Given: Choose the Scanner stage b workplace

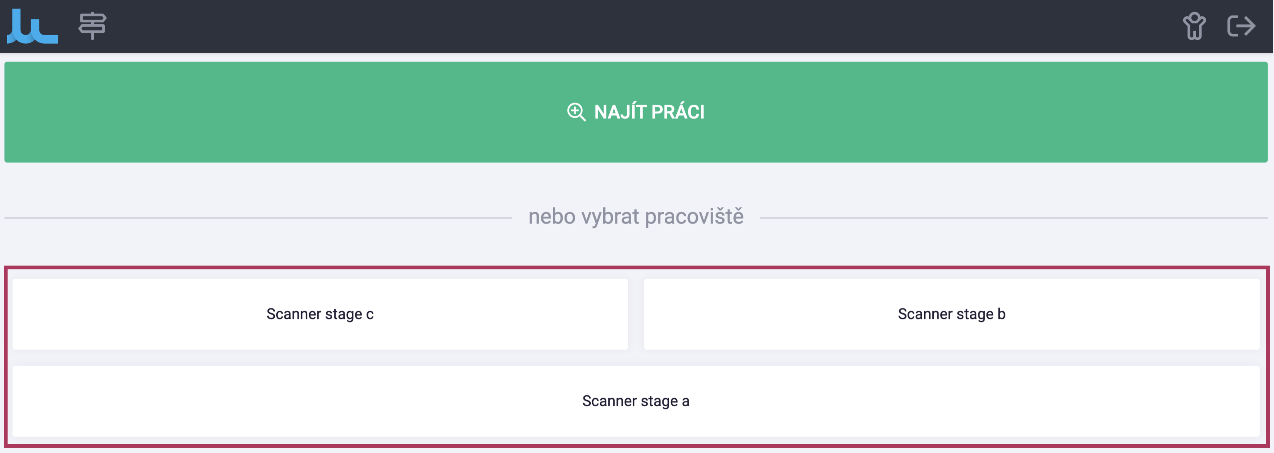Looking at the screenshot, I should click(951, 314).
